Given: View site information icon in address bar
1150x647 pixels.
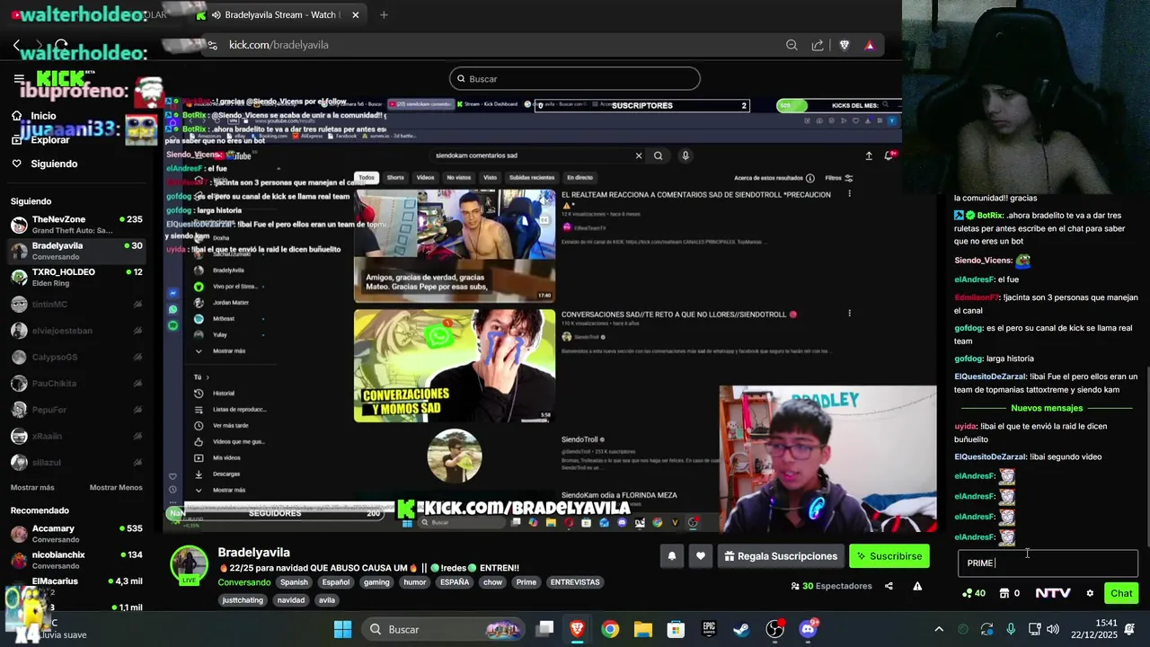Looking at the screenshot, I should pyautogui.click(x=211, y=45).
